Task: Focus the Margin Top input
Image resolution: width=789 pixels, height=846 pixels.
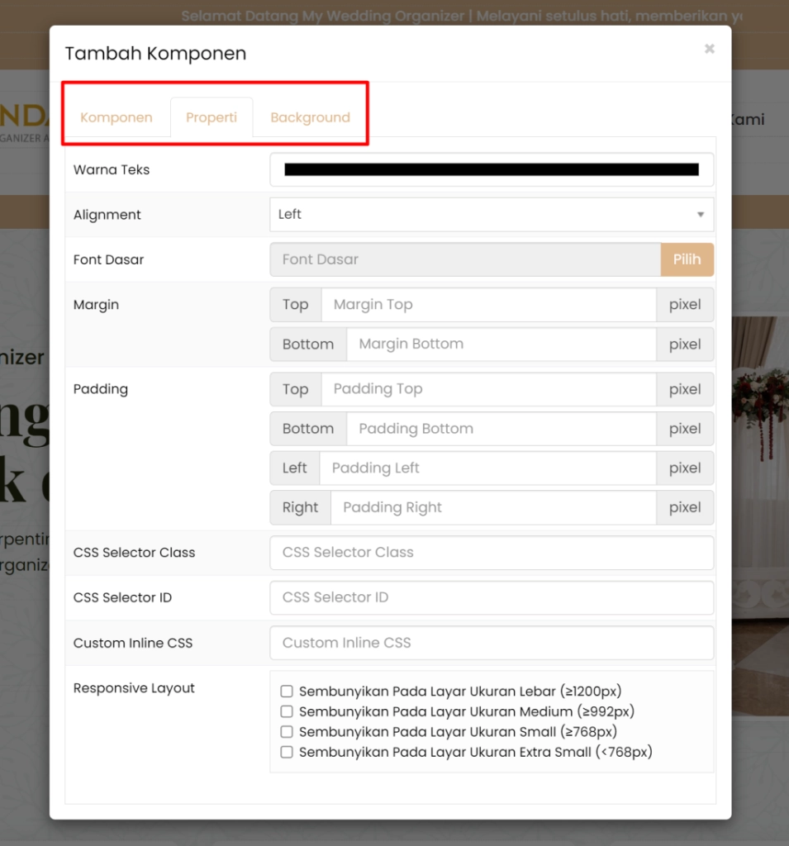Action: (x=488, y=305)
